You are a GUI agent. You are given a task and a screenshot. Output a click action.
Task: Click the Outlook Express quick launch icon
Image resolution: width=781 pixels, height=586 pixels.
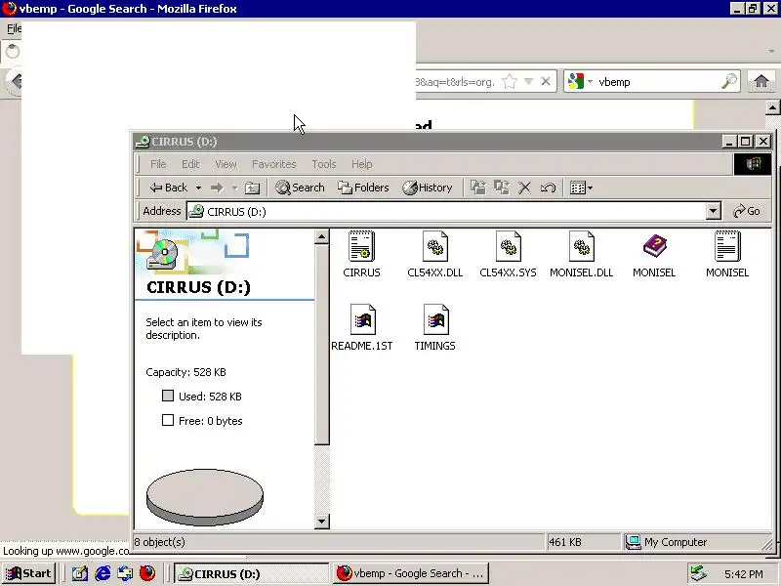pyautogui.click(x=125, y=573)
